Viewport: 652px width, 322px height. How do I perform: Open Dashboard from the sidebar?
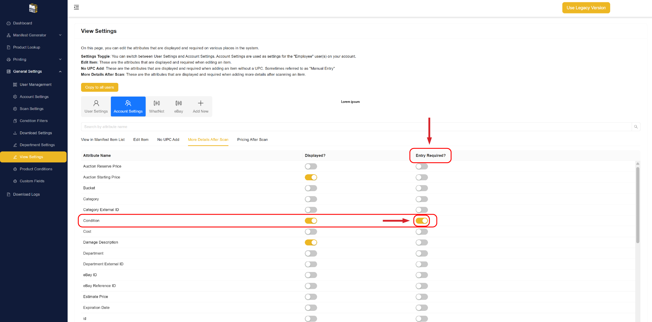[x=22, y=23]
